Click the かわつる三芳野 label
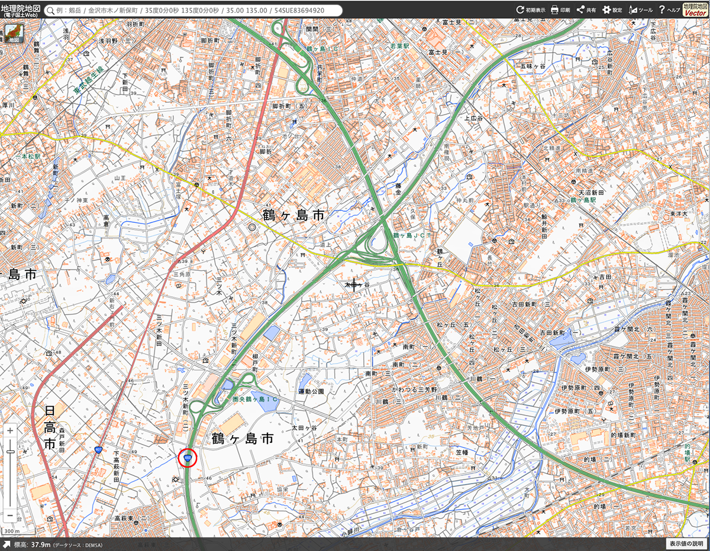710x551 pixels. [x=414, y=390]
